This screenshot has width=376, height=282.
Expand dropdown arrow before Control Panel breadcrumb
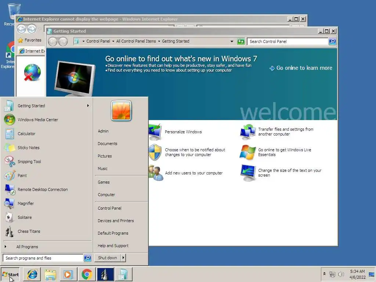83,41
